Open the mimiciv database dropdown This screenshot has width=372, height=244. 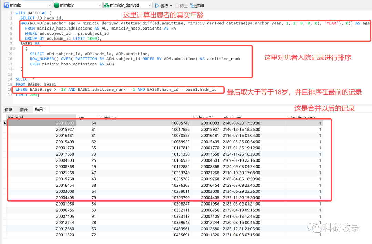[x=78, y=5]
